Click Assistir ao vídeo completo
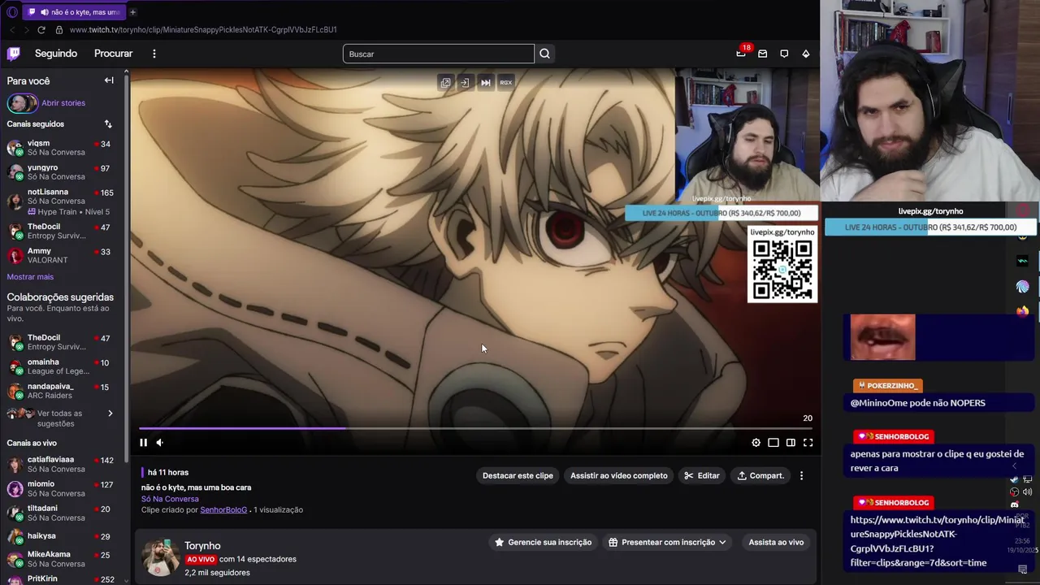The height and width of the screenshot is (585, 1040). 619,476
